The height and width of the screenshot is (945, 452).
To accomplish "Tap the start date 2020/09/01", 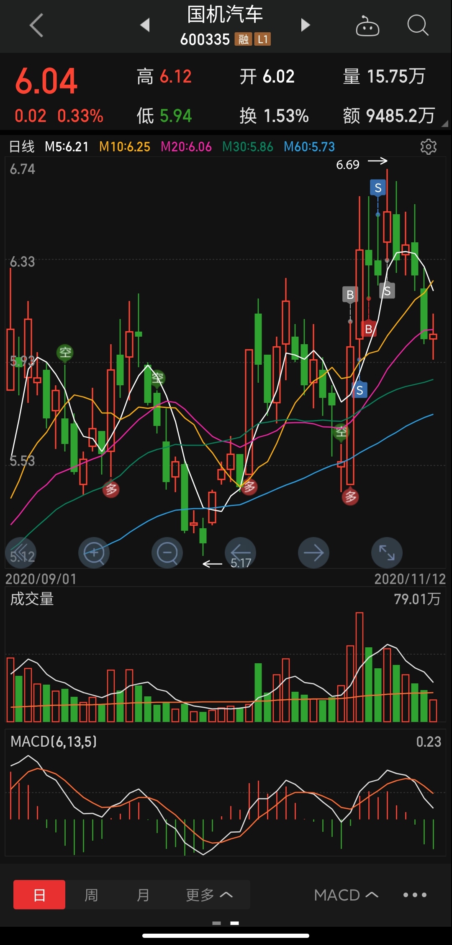I will (x=41, y=579).
